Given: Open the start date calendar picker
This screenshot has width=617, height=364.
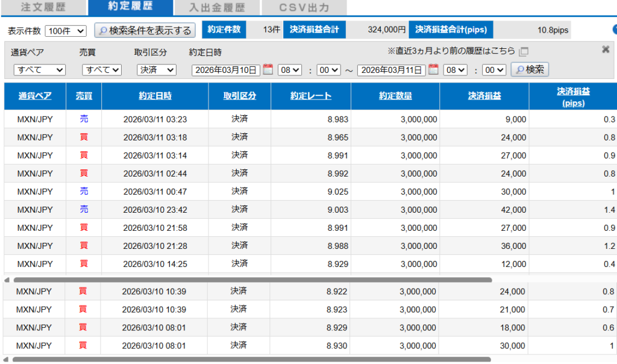Looking at the screenshot, I should click(268, 70).
